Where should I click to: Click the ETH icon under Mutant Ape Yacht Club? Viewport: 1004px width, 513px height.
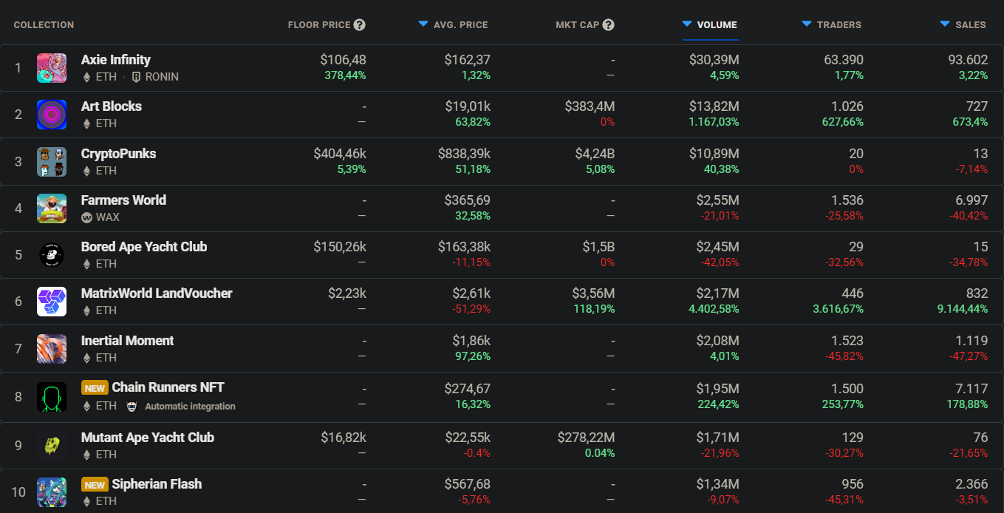[x=86, y=455]
